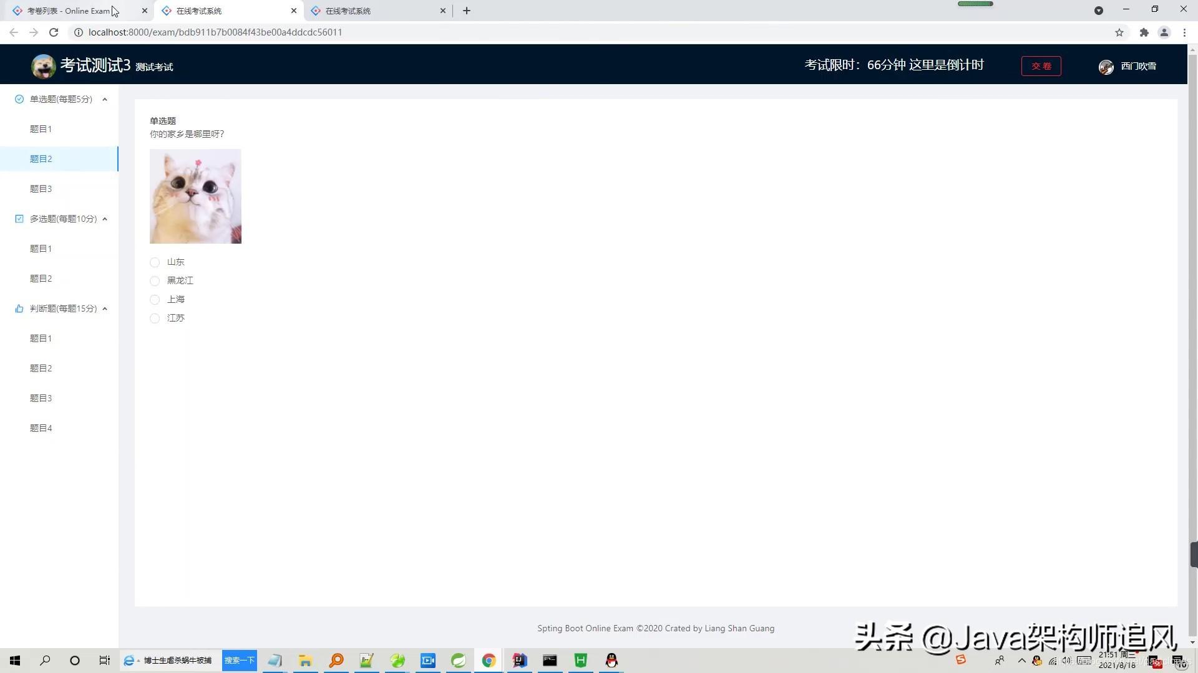Open the Chrome profile icon
Viewport: 1198px width, 673px height.
(x=1164, y=32)
